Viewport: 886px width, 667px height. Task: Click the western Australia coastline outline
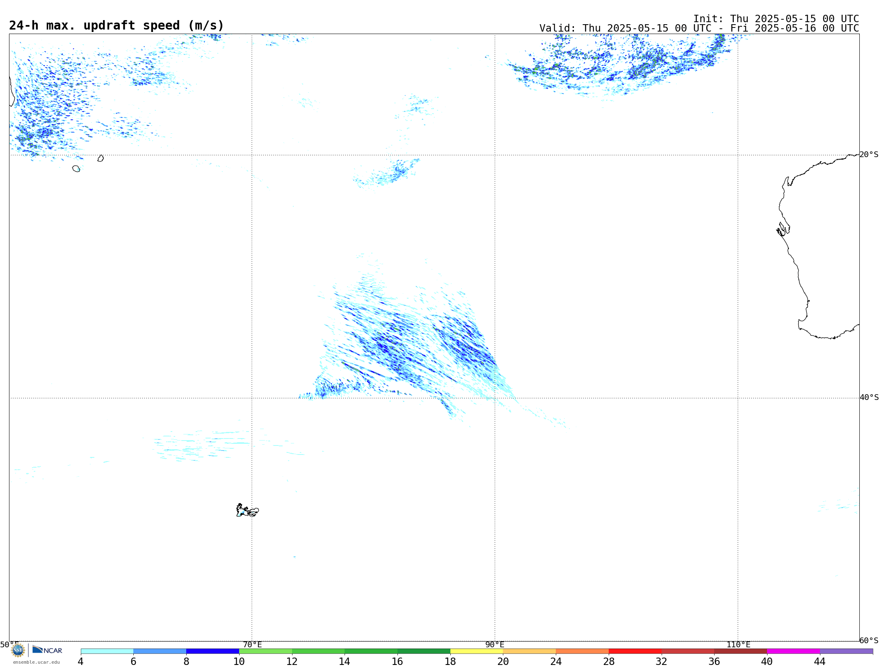pos(818,247)
